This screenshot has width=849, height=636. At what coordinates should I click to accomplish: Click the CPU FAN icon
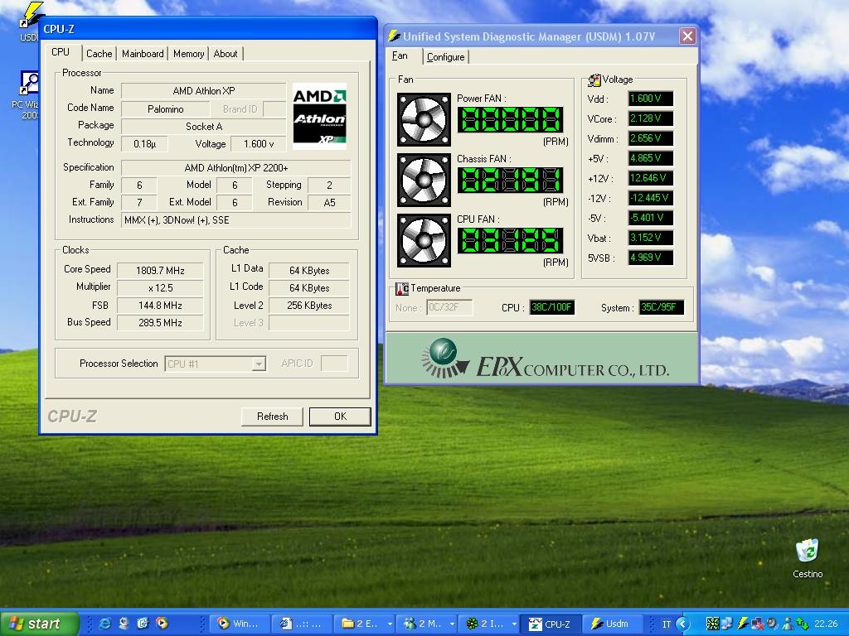424,241
